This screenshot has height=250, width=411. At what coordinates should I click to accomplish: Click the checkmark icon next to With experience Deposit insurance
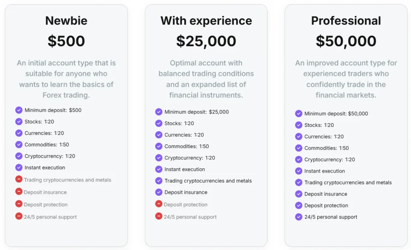pyautogui.click(x=159, y=192)
